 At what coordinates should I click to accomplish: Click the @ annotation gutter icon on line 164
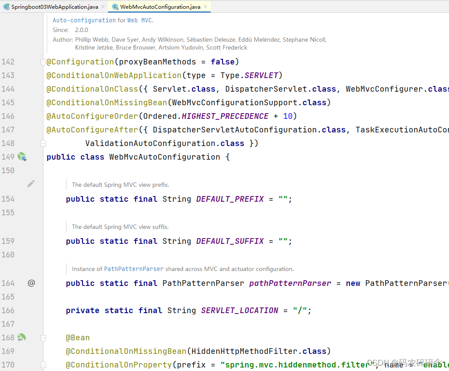coord(31,283)
